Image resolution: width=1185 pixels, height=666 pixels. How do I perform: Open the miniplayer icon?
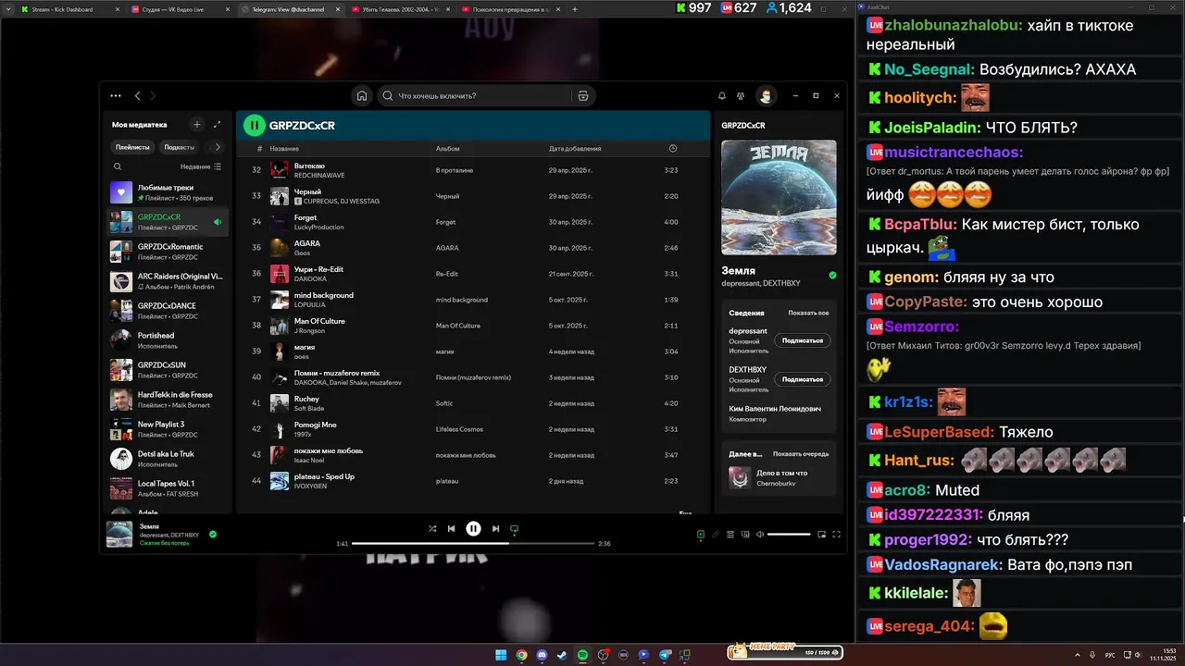point(820,534)
